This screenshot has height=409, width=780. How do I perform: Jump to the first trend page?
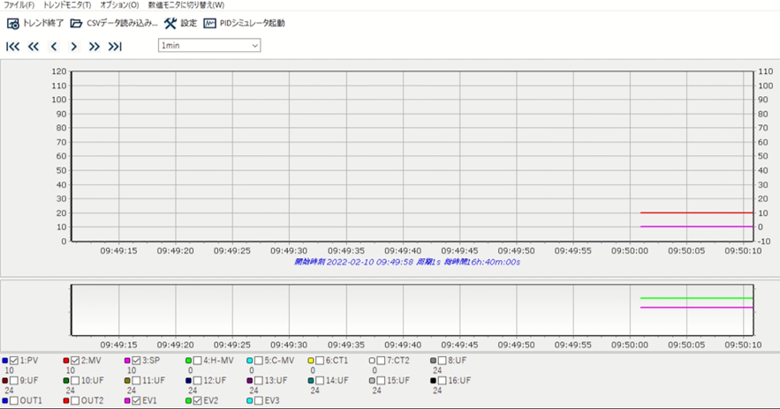pos(13,47)
